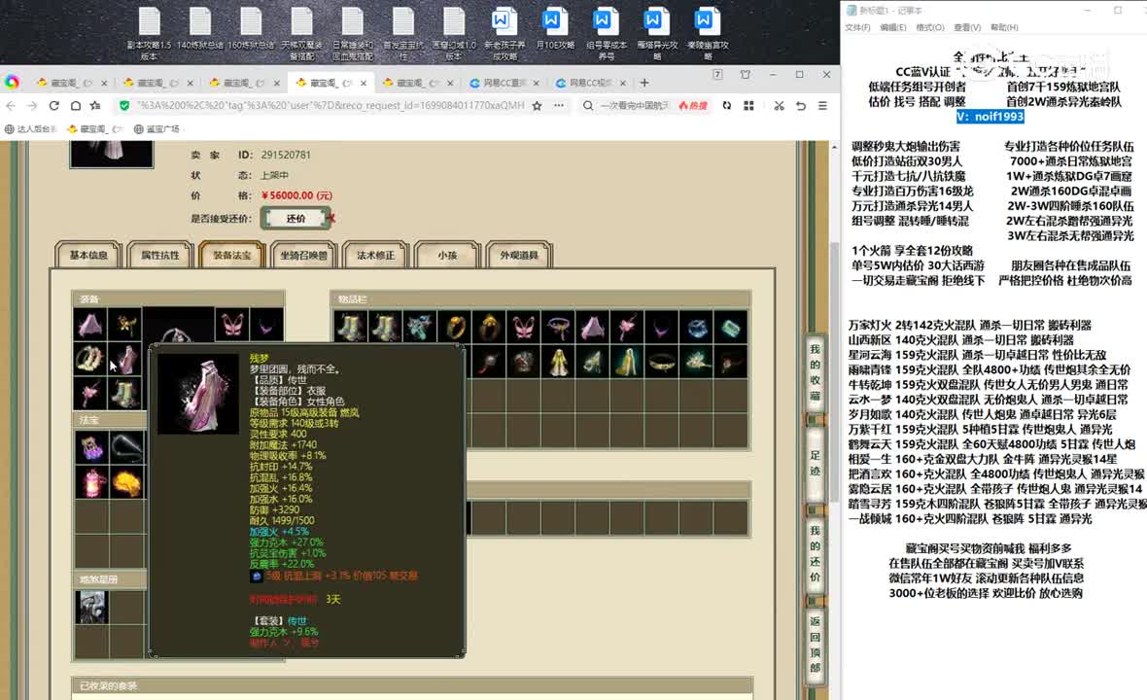Select pink lantern treasure in 法宝
1147x700 pixels.
coord(90,483)
